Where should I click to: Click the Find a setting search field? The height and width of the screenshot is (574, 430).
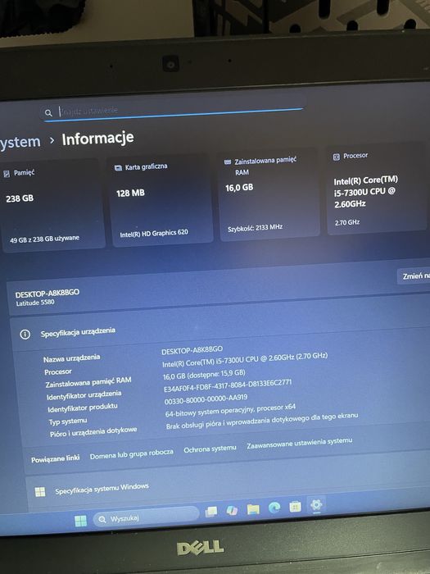(x=172, y=110)
